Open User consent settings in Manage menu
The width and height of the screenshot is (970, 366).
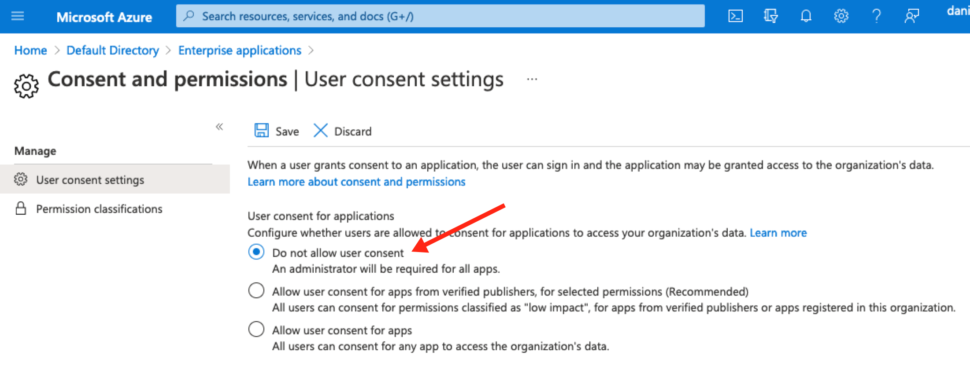[90, 180]
